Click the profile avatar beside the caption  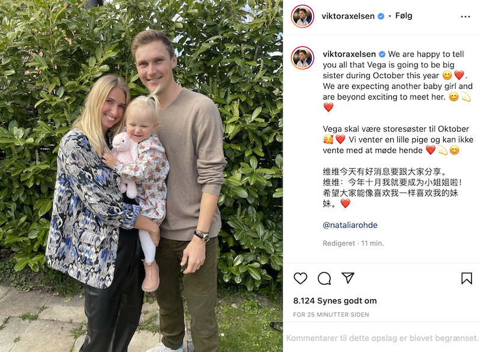[x=302, y=58]
